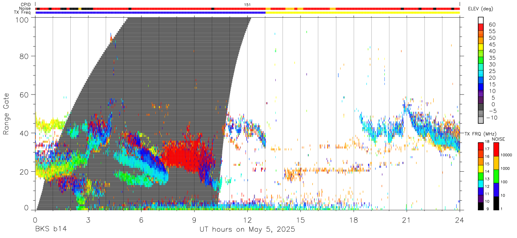Click the CPID value '151'

[248, 5]
